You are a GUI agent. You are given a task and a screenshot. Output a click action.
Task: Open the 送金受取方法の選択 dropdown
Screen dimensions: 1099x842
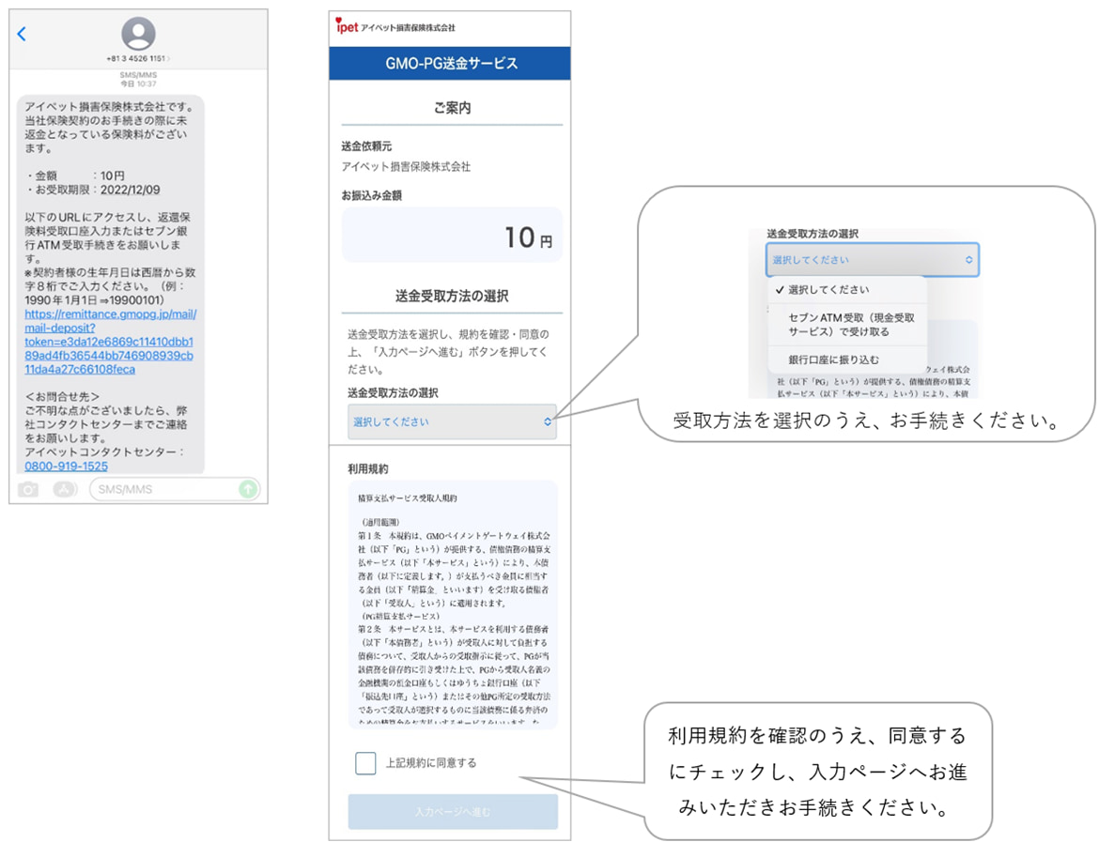pos(452,422)
